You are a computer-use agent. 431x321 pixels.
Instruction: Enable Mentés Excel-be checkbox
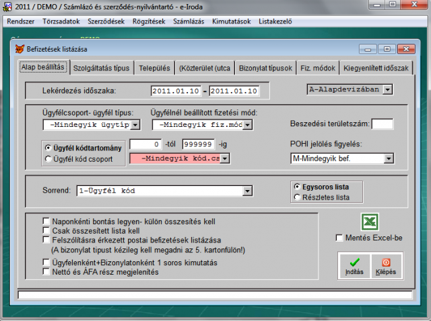click(x=340, y=238)
